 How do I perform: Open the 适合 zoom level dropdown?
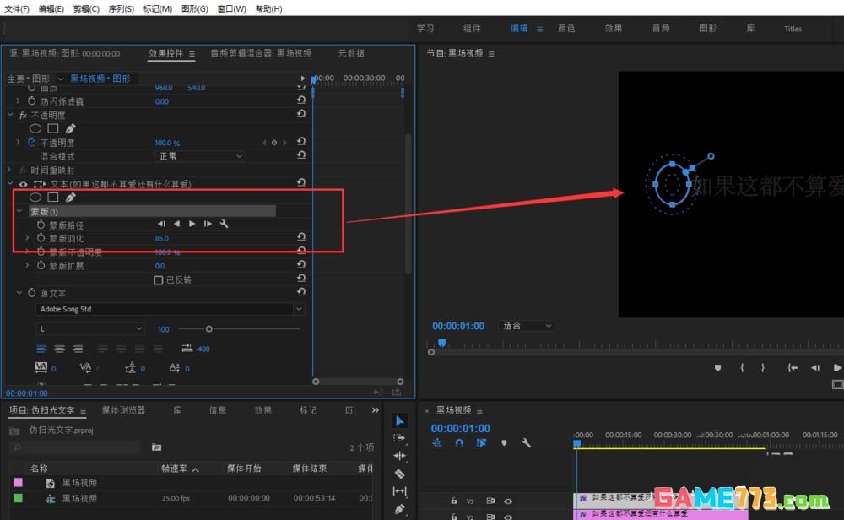pos(526,326)
